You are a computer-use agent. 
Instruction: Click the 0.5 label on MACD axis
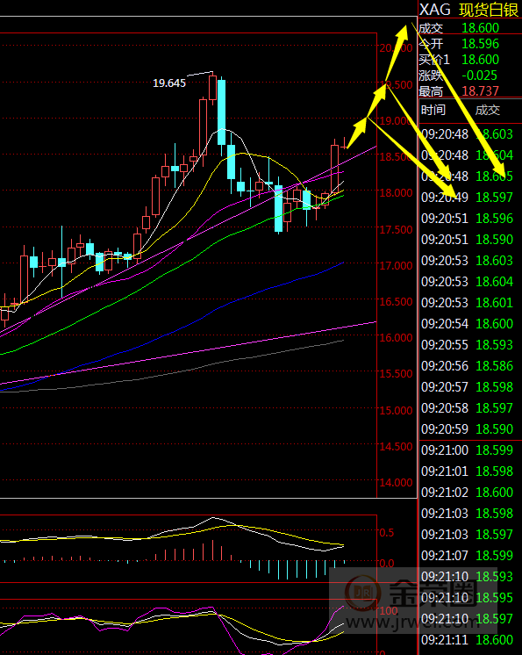386,533
